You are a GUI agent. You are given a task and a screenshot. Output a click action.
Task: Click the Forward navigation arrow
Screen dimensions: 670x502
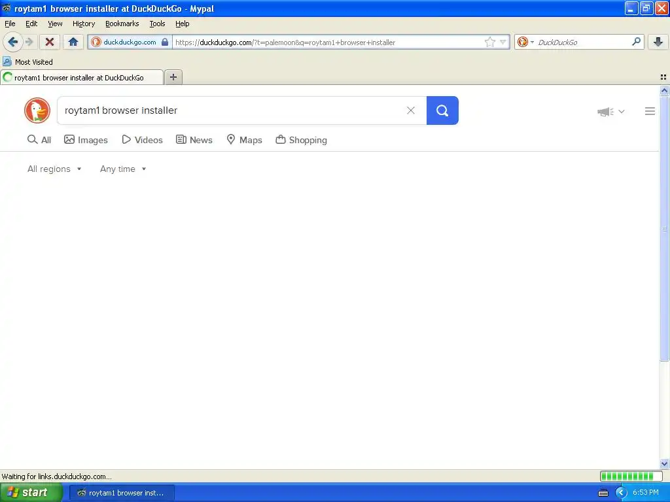(29, 42)
